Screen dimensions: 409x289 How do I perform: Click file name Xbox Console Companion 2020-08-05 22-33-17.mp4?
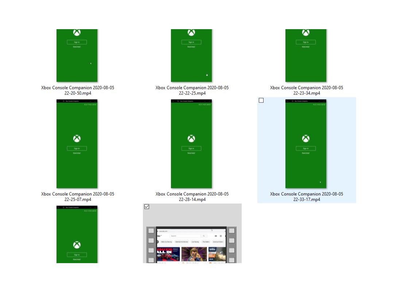[x=307, y=197]
